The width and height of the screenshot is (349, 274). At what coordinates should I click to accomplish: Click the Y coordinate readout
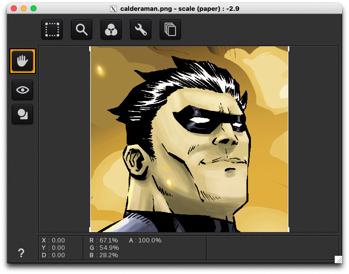tap(53, 248)
